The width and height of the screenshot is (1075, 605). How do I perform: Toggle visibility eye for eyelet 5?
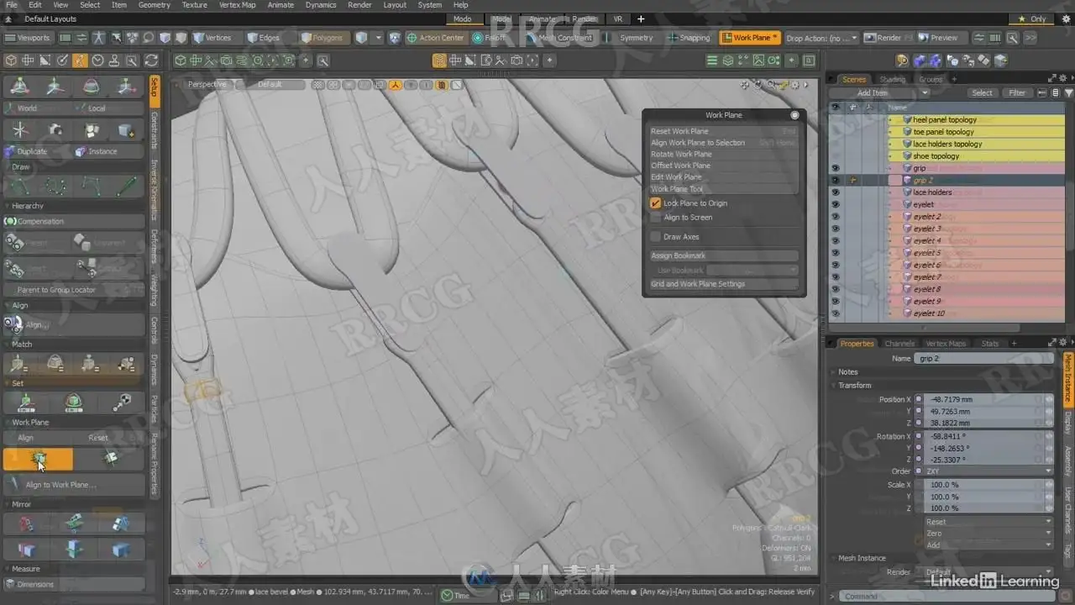pos(835,253)
